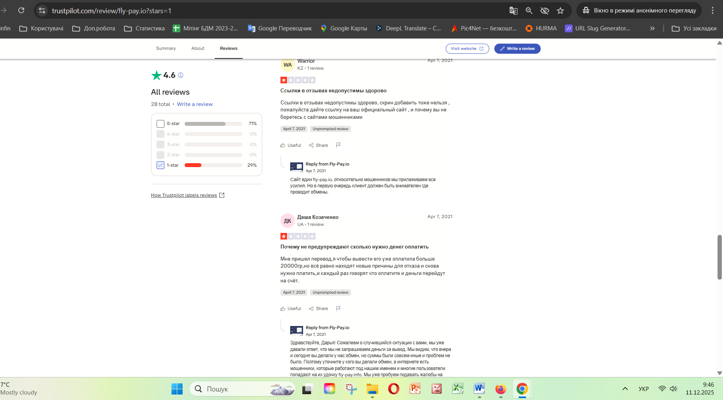Click the WA avatar of reviewer Warrior
The height and width of the screenshot is (400, 723).
(x=287, y=65)
